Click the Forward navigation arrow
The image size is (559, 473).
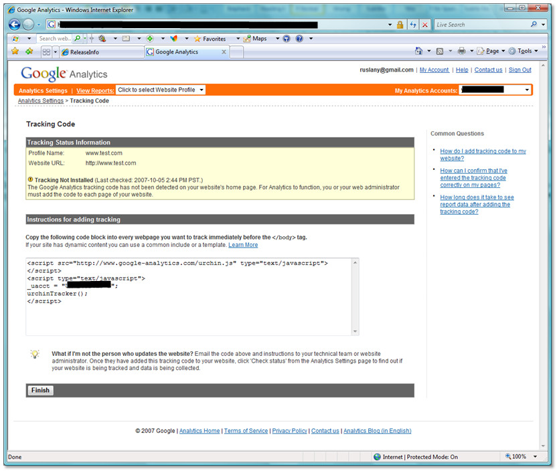[x=28, y=25]
